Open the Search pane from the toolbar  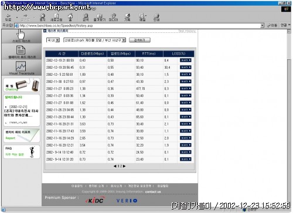86,18
